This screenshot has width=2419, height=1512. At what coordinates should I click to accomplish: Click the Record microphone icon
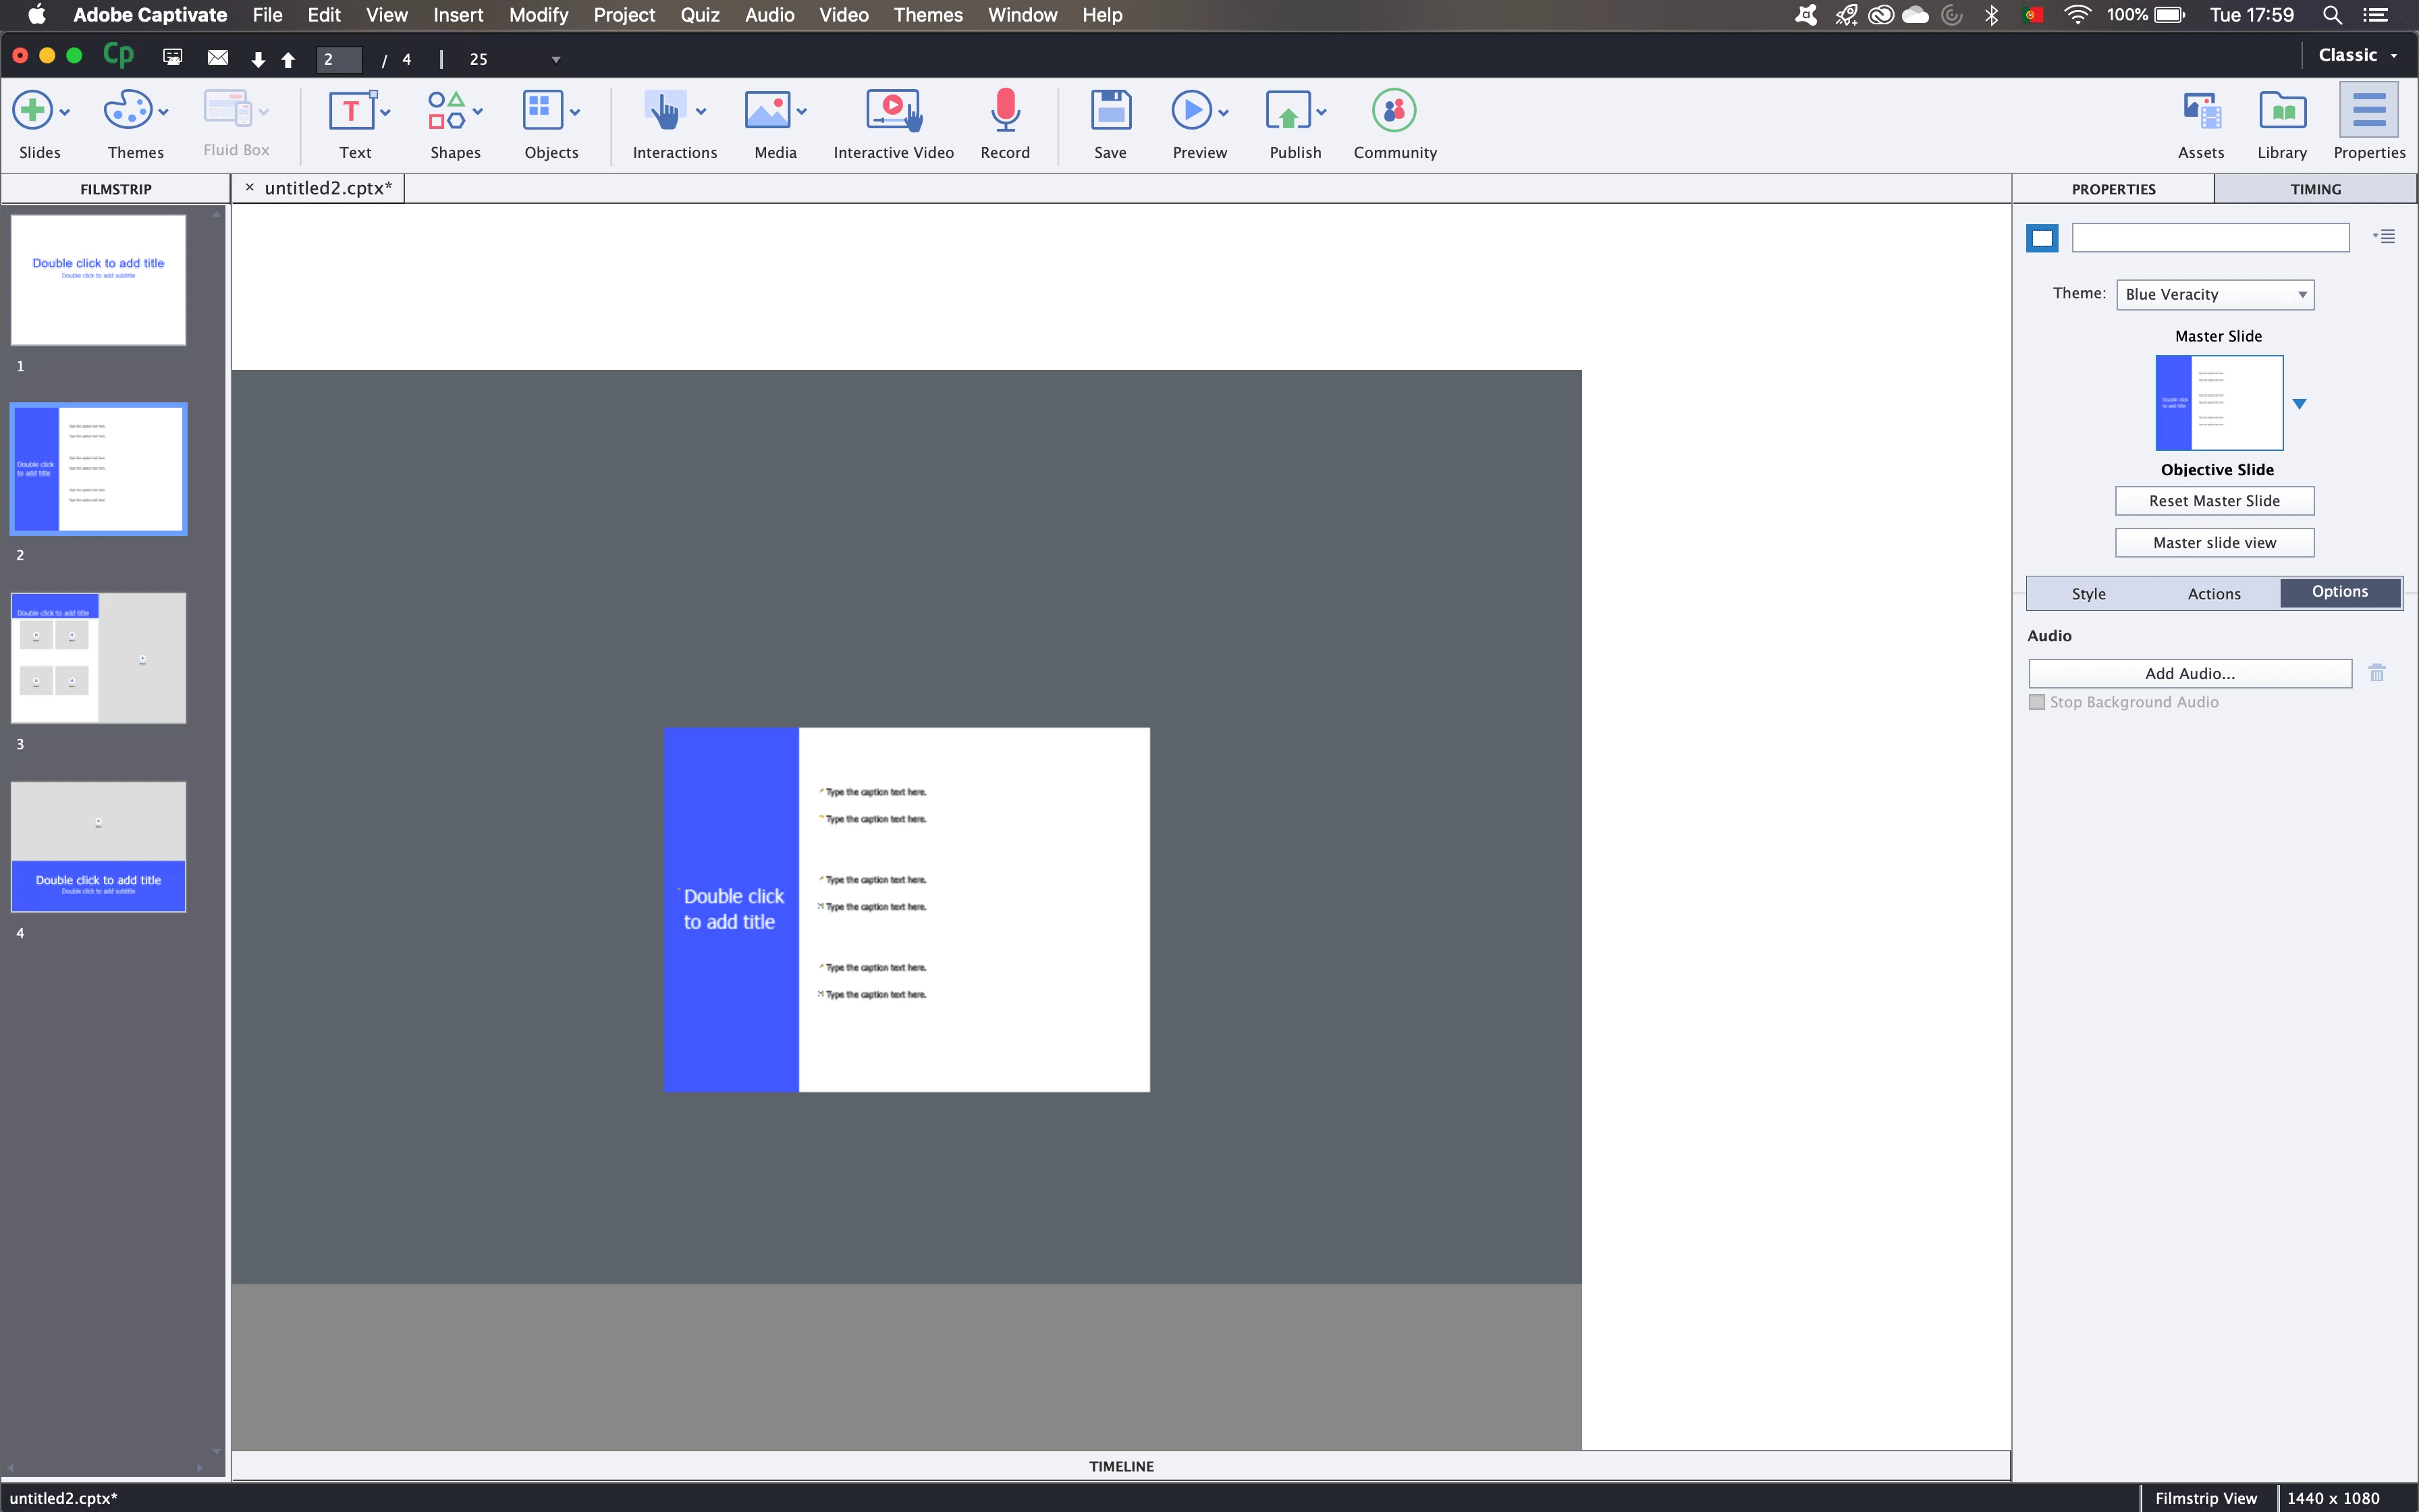click(x=1004, y=111)
